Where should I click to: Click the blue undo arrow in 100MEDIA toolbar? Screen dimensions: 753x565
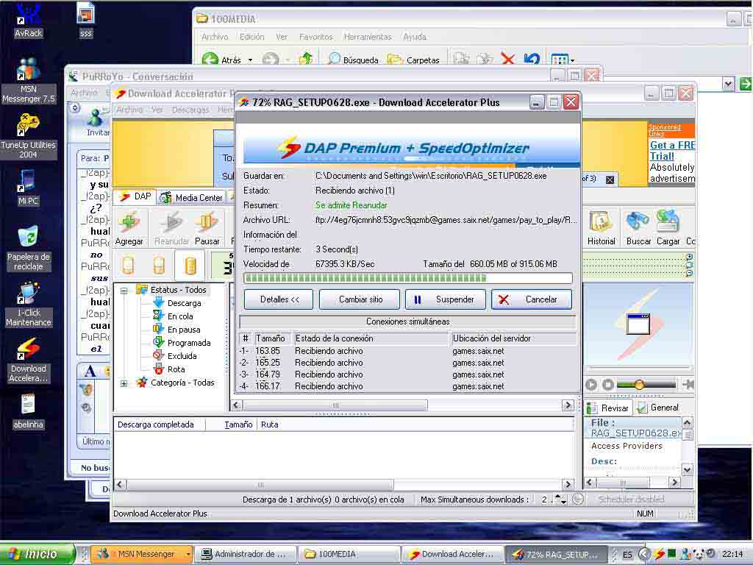[x=532, y=59]
